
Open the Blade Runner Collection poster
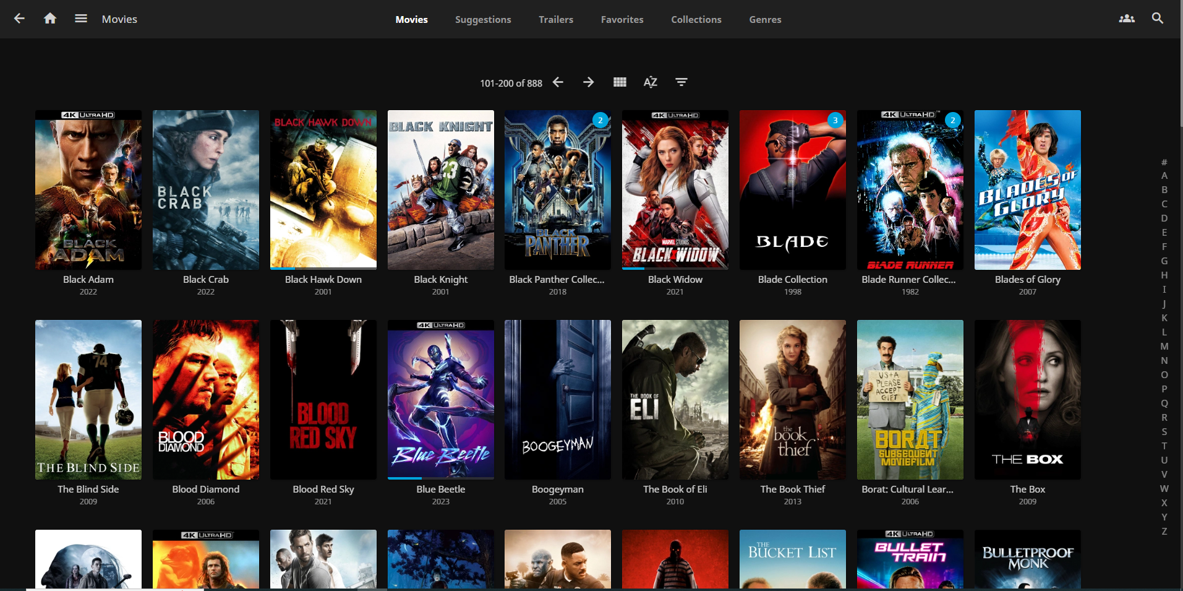(x=910, y=189)
